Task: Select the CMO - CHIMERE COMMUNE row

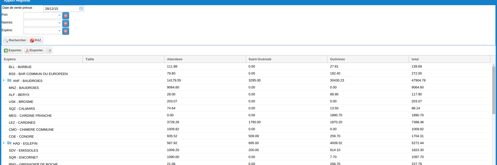Action: click(246, 129)
